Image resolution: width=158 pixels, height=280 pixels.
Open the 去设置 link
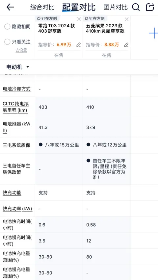(21, 50)
